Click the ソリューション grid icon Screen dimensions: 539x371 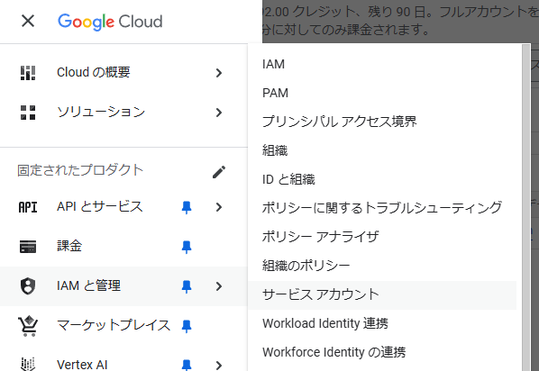(x=28, y=113)
